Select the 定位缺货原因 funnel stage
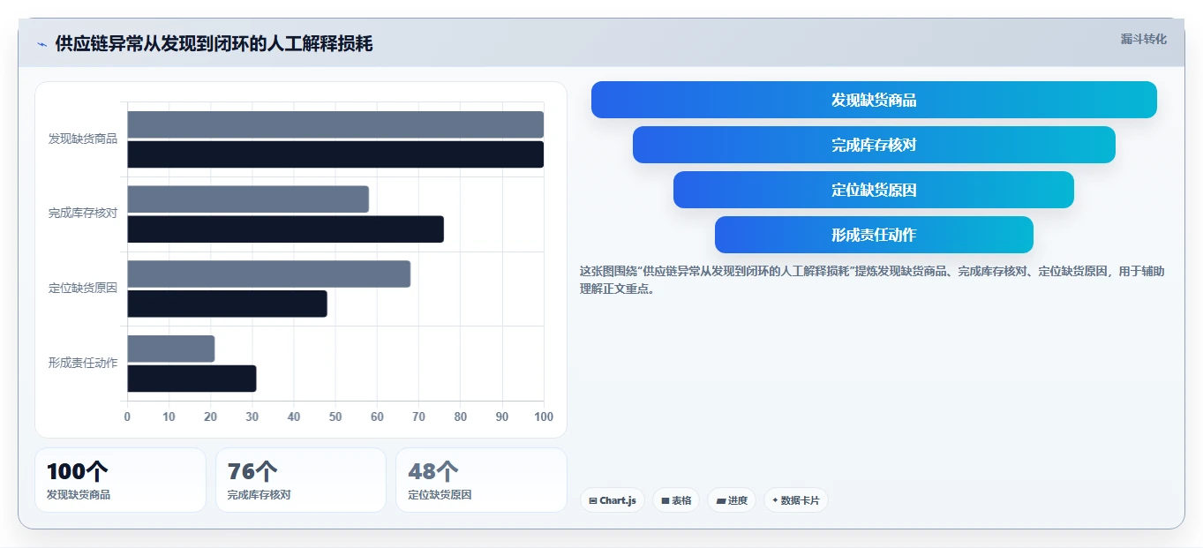 click(874, 190)
